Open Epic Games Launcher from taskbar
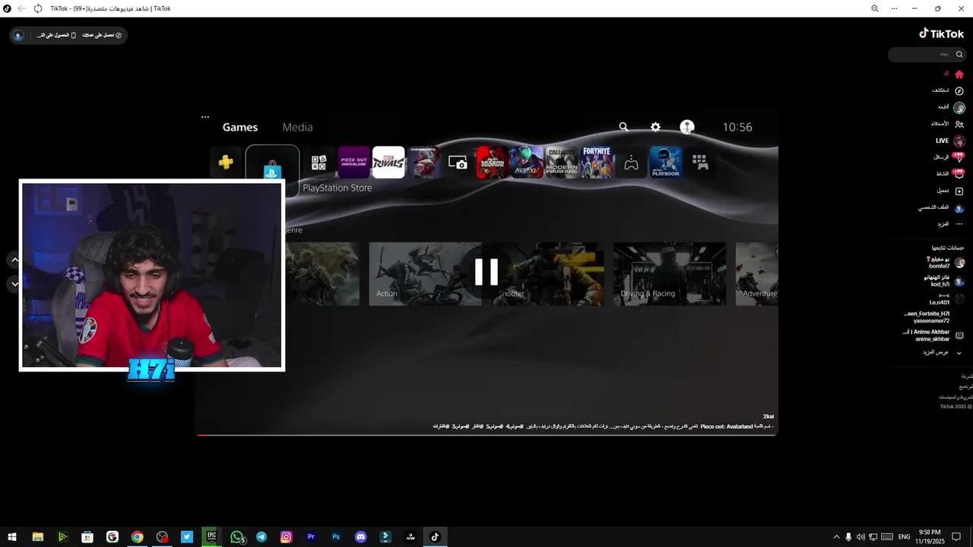This screenshot has height=547, width=973. [211, 537]
